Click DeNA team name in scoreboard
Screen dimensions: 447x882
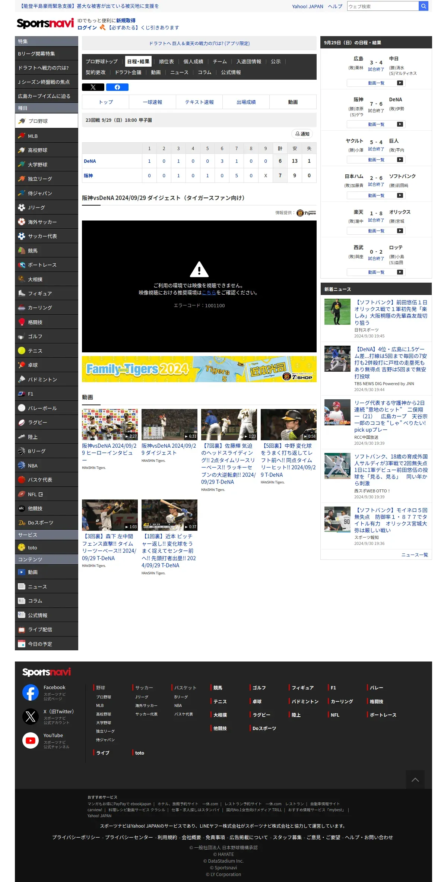(x=90, y=161)
